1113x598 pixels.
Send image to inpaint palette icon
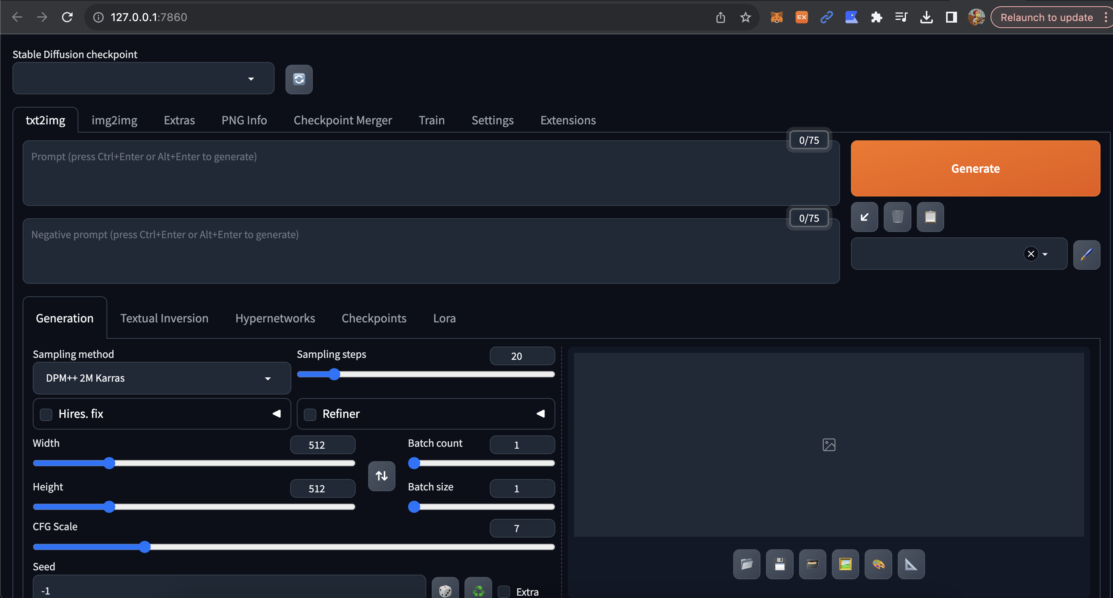878,564
